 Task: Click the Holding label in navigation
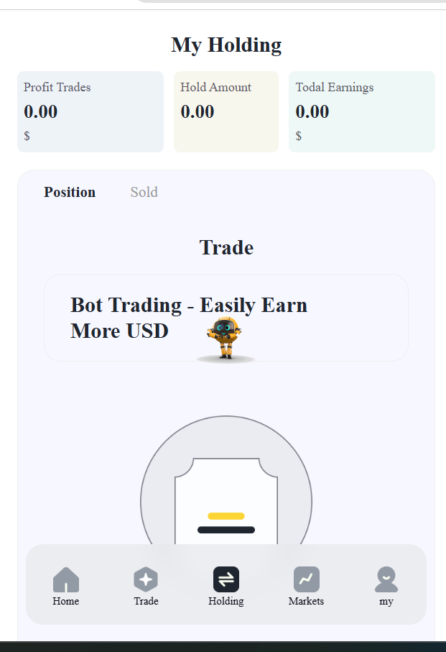pos(226,601)
